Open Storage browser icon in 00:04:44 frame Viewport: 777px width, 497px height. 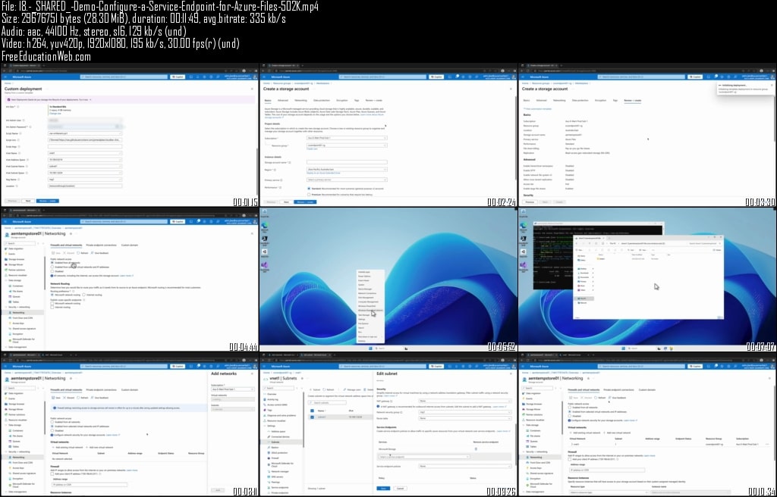pyautogui.click(x=6, y=259)
